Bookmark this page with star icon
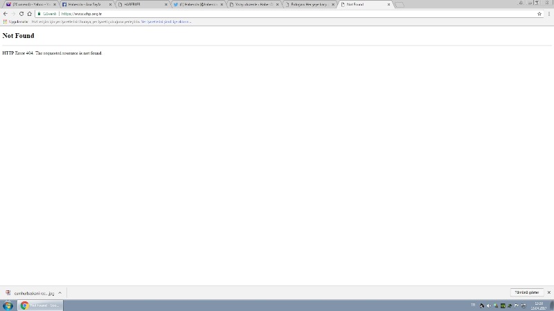 (539, 14)
